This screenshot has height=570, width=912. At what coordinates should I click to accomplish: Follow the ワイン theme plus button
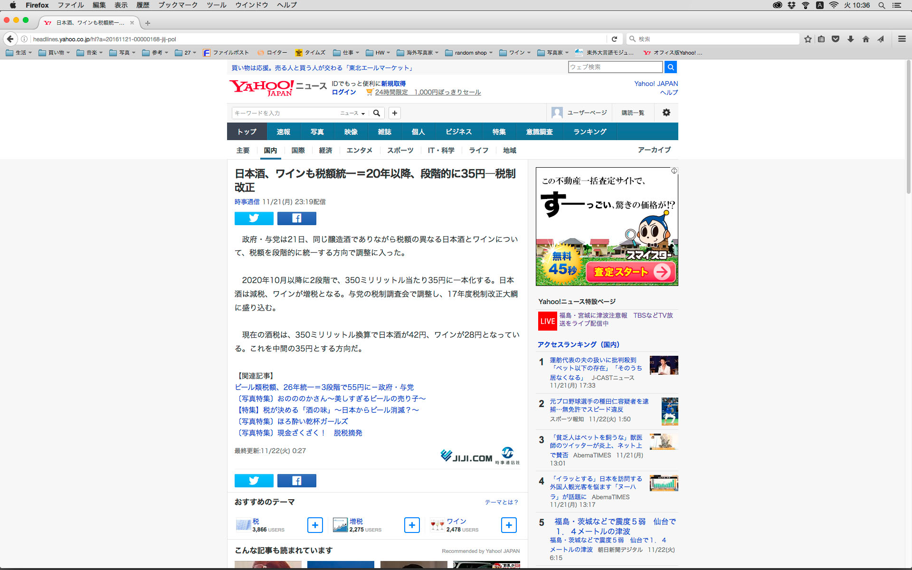coord(509,525)
